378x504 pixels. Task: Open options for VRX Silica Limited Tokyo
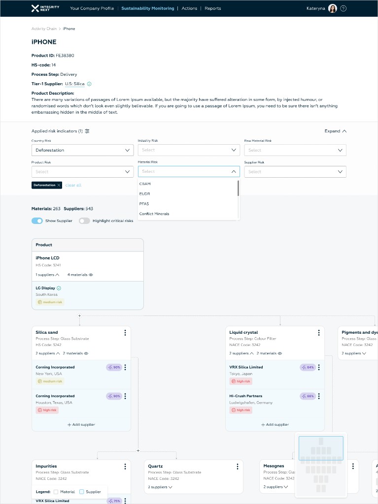click(x=319, y=367)
